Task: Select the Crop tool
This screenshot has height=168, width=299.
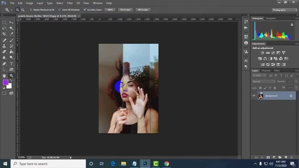Action: pyautogui.click(x=4, y=34)
